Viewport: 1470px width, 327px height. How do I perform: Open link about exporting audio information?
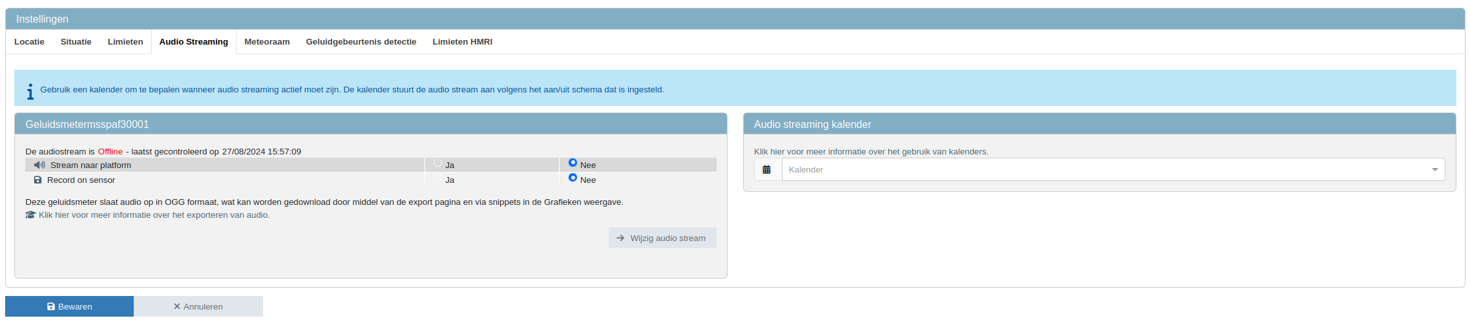coord(154,215)
